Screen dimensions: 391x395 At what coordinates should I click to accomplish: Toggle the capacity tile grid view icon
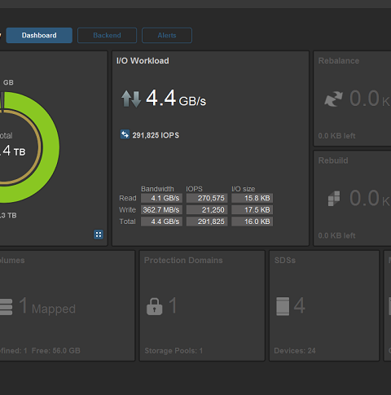99,235
